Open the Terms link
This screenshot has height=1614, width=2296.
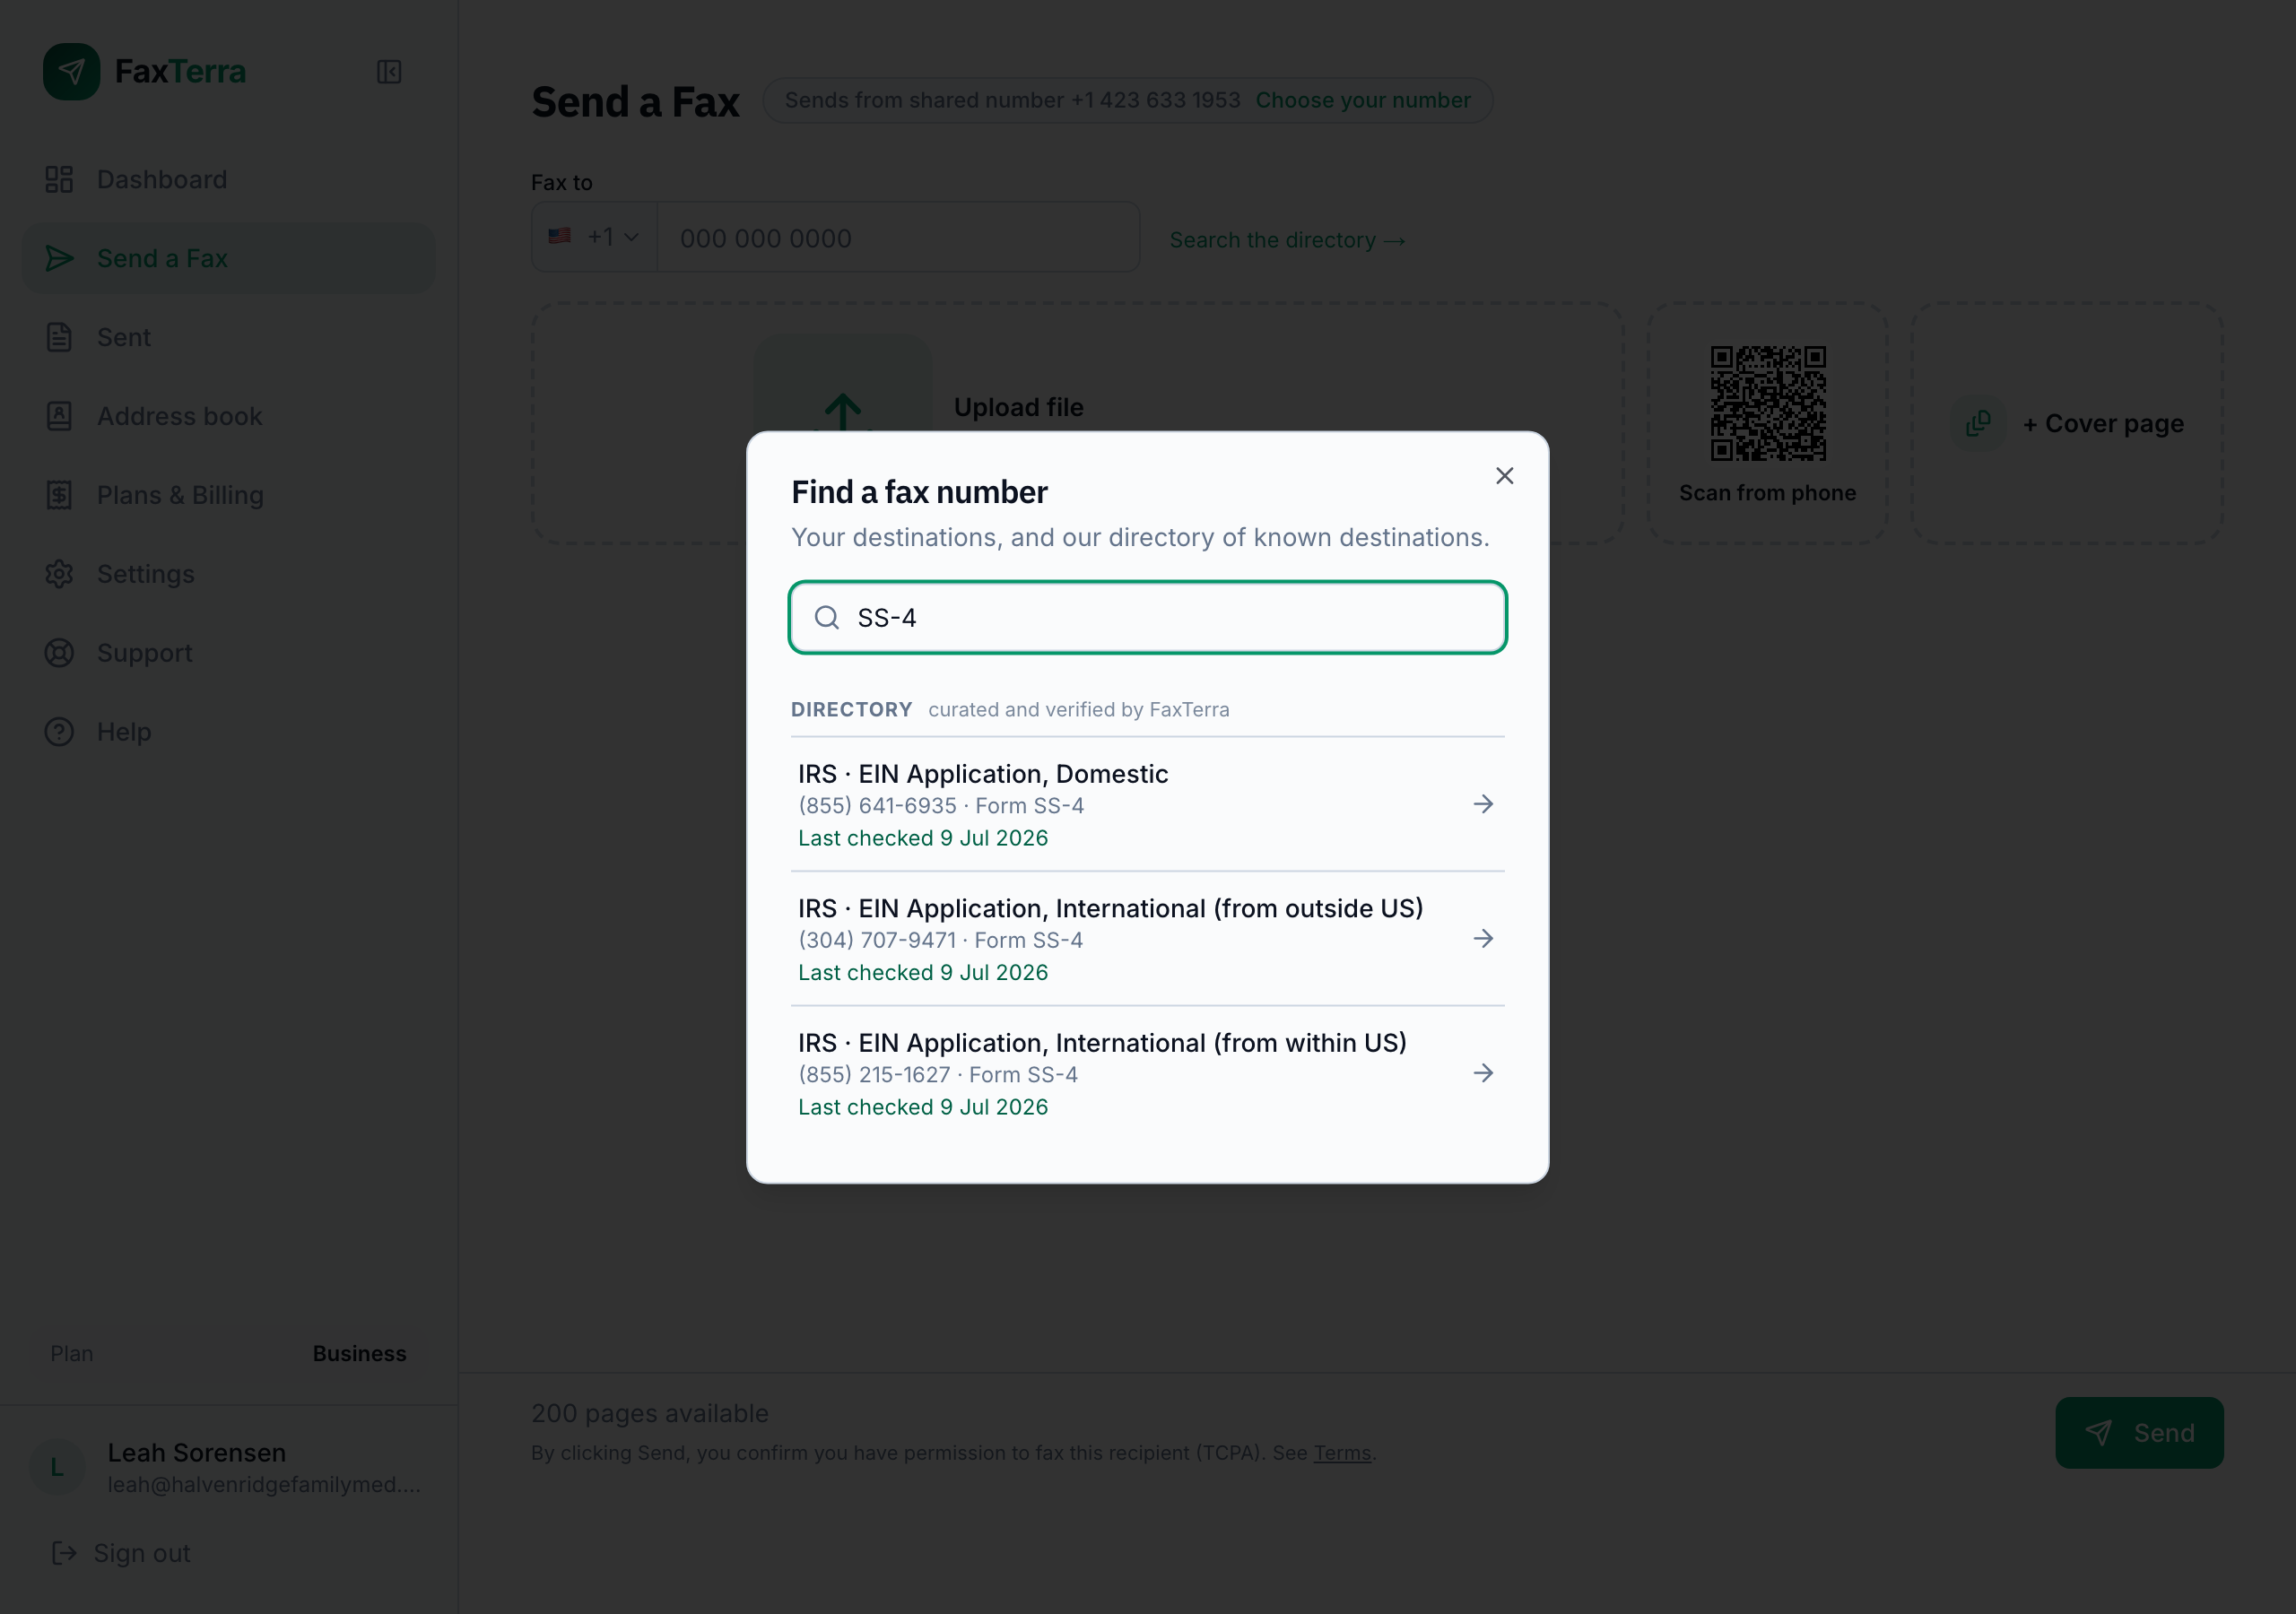[x=1342, y=1453]
